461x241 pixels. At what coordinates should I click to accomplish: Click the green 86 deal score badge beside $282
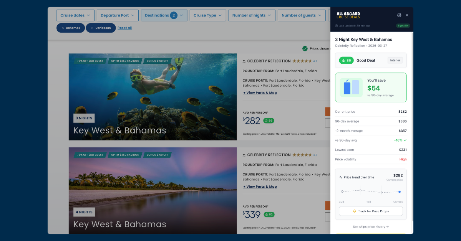click(269, 121)
